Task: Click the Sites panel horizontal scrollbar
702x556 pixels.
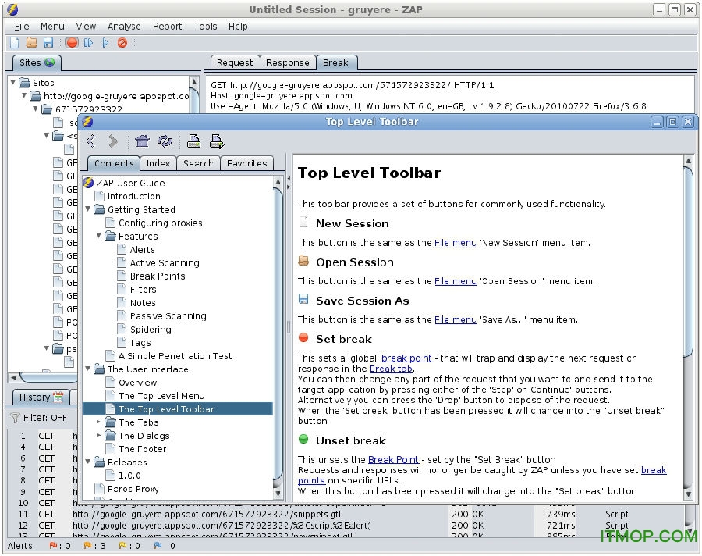Action: point(101,378)
